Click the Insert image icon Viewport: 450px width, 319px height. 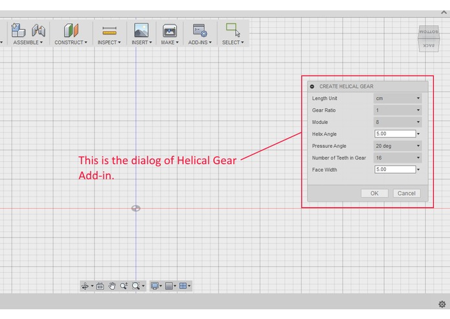point(141,30)
